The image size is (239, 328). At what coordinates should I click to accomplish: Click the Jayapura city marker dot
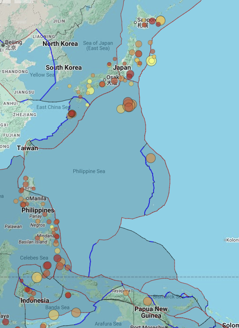[132, 291]
